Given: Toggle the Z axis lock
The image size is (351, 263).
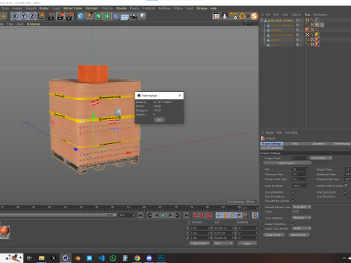Looking at the screenshot, I should 32,16.
